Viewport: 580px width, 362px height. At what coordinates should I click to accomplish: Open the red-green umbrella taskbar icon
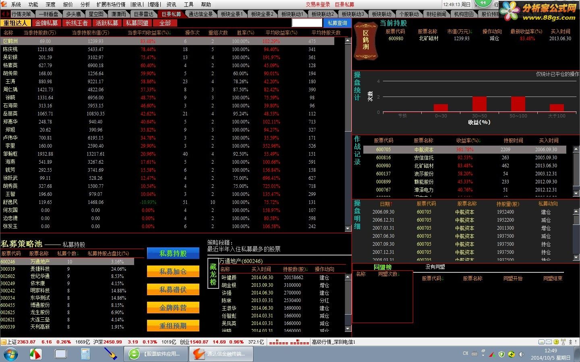click(x=36, y=354)
